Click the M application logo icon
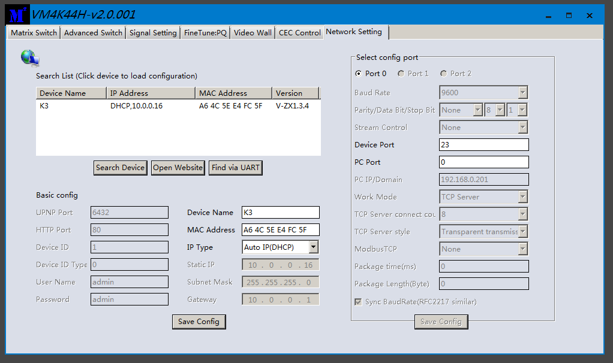This screenshot has width=613, height=363. point(16,14)
